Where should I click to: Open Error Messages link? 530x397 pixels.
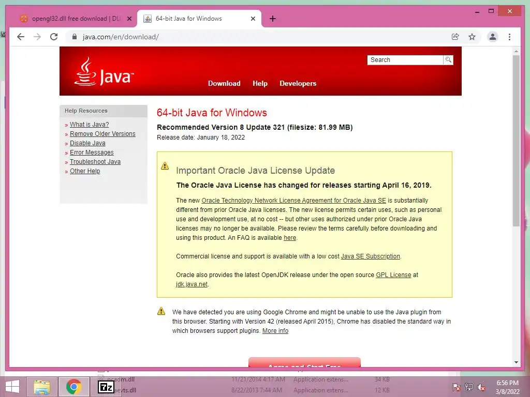coord(92,152)
